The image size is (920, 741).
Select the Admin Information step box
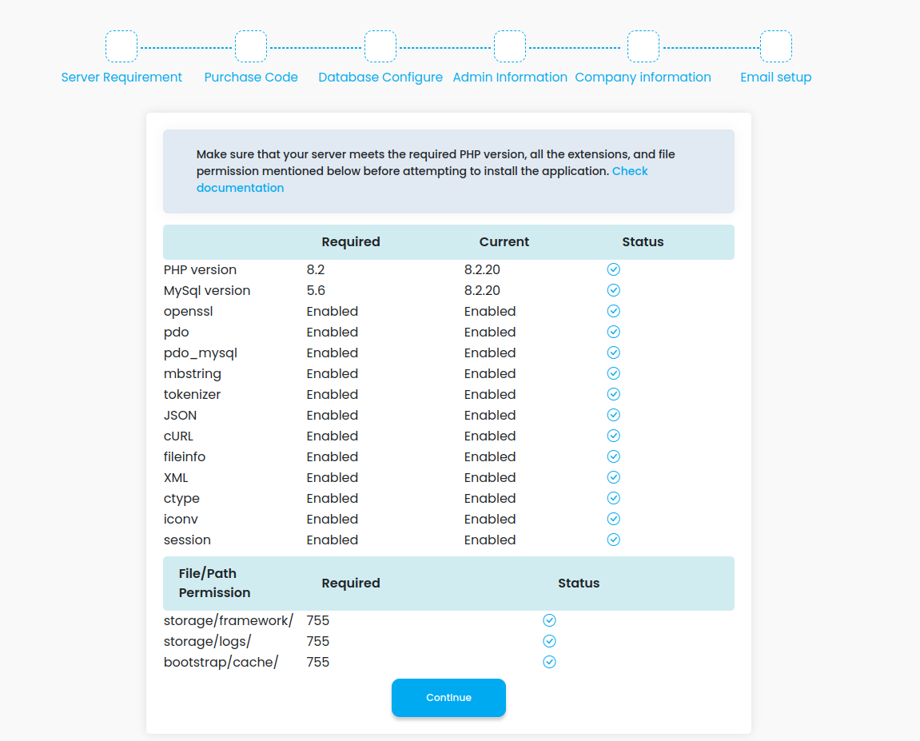coord(510,46)
